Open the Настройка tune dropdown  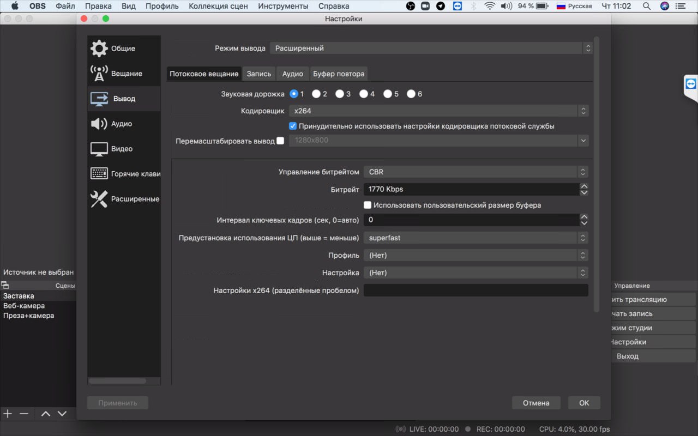point(476,272)
